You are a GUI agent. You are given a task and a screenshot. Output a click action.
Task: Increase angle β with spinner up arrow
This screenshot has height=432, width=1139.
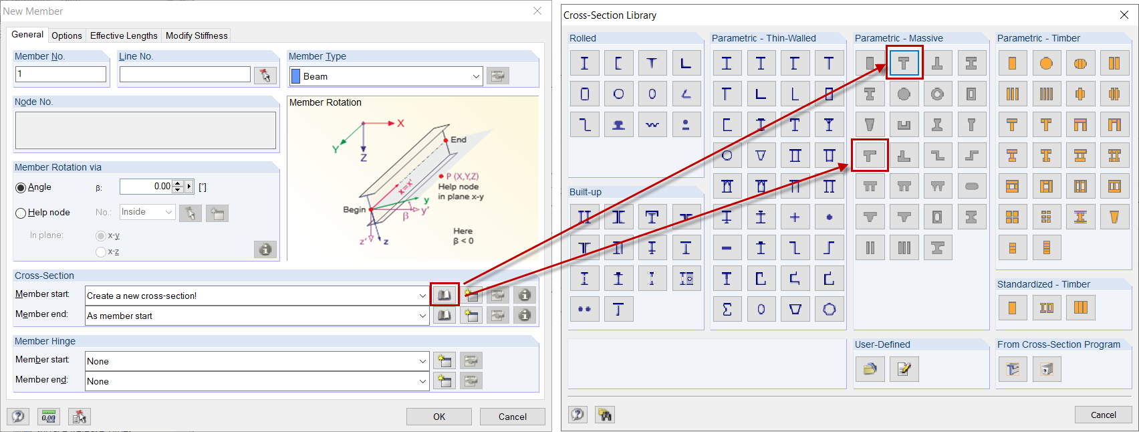pos(178,183)
